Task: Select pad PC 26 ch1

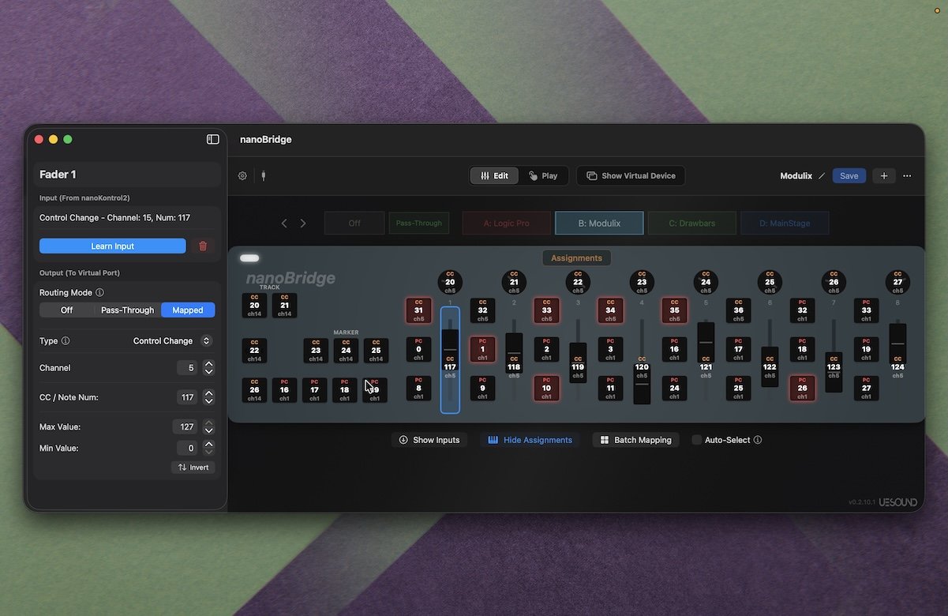Action: pyautogui.click(x=802, y=388)
